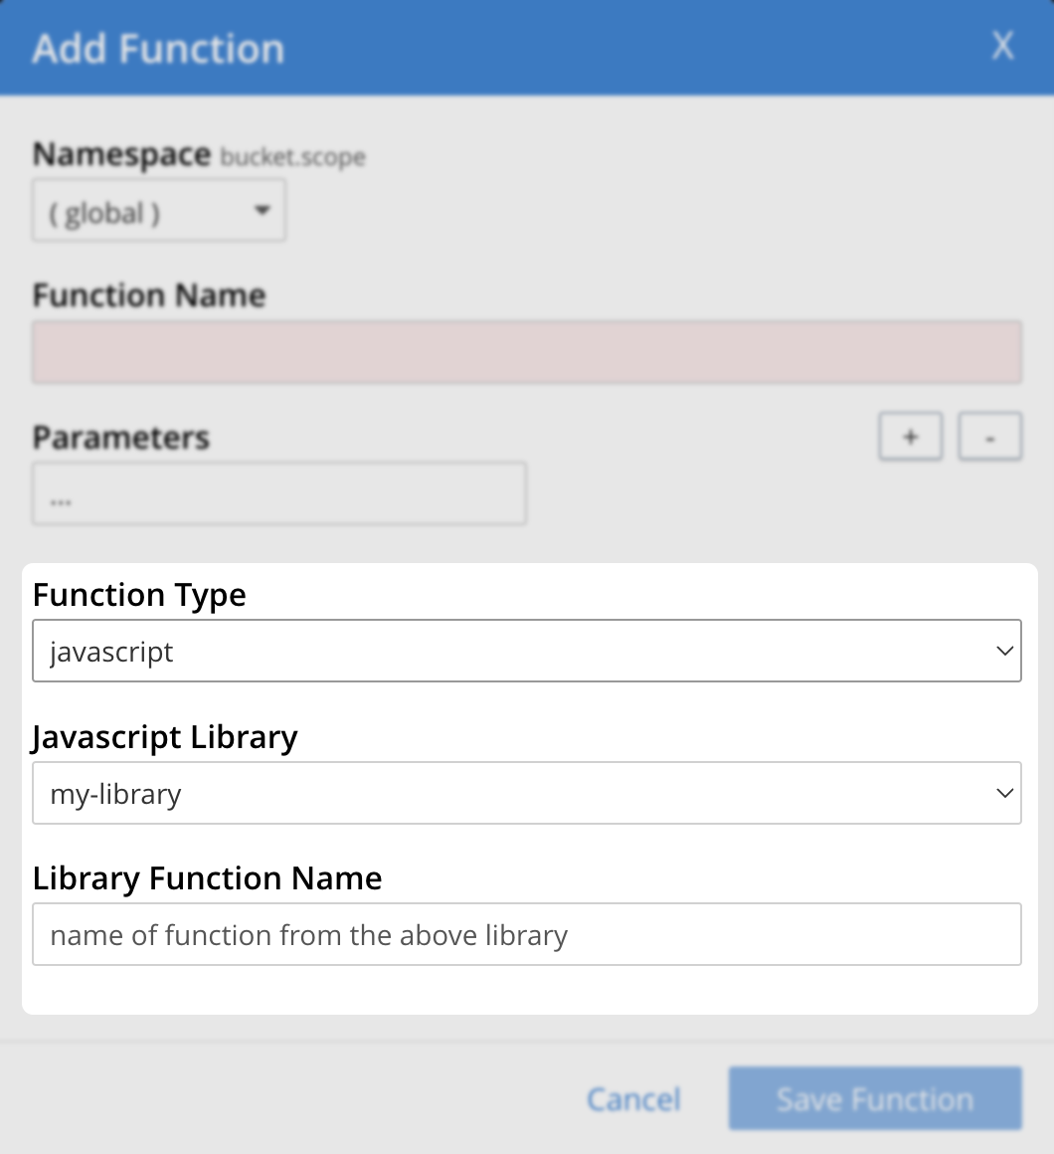
Task: Open the Function Type dropdown set to javascript
Action: click(x=527, y=651)
